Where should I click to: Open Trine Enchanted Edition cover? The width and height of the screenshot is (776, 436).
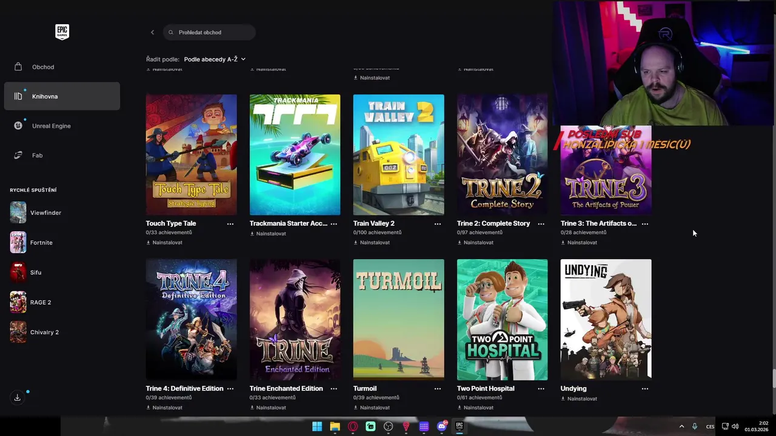(295, 320)
